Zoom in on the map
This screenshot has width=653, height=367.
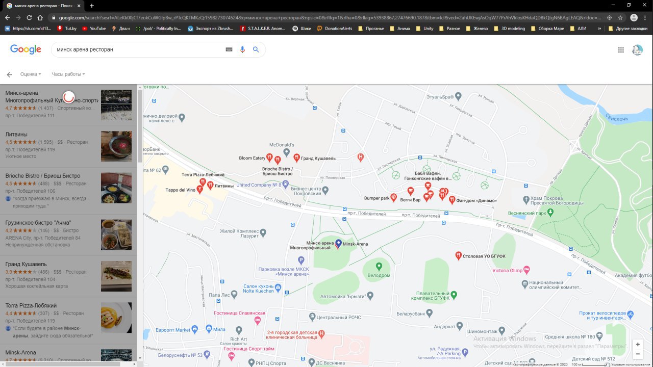(638, 345)
